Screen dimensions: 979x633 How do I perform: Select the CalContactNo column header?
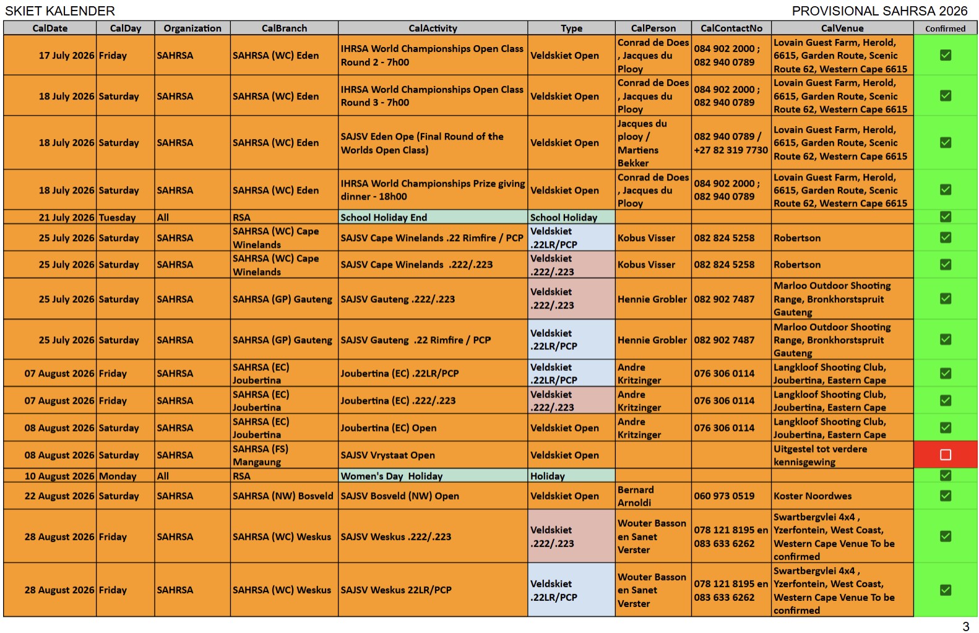coord(731,28)
